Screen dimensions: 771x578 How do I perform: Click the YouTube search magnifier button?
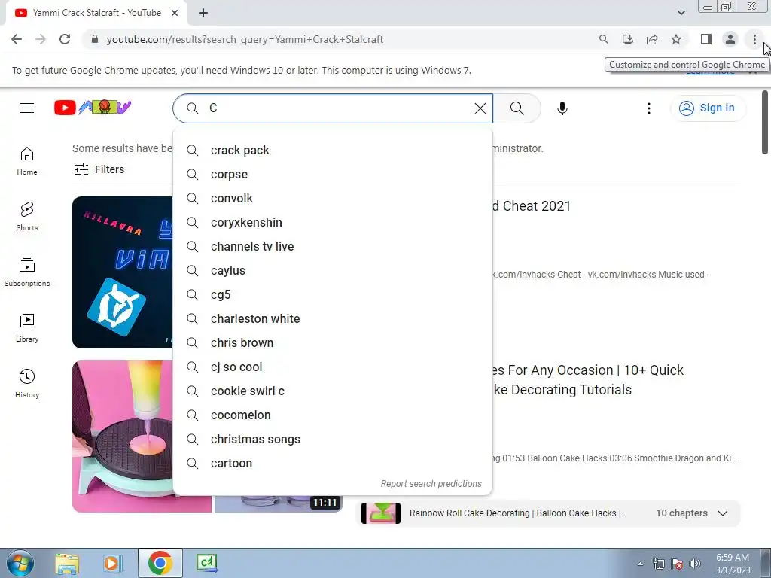[517, 108]
